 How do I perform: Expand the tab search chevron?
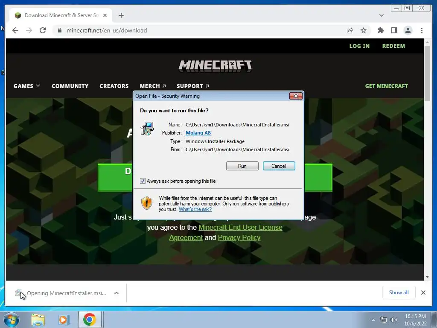[x=382, y=15]
